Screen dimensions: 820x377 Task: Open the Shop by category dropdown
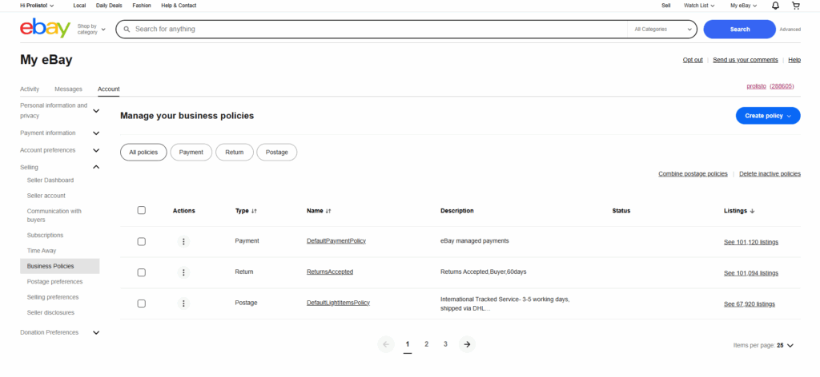pyautogui.click(x=91, y=30)
